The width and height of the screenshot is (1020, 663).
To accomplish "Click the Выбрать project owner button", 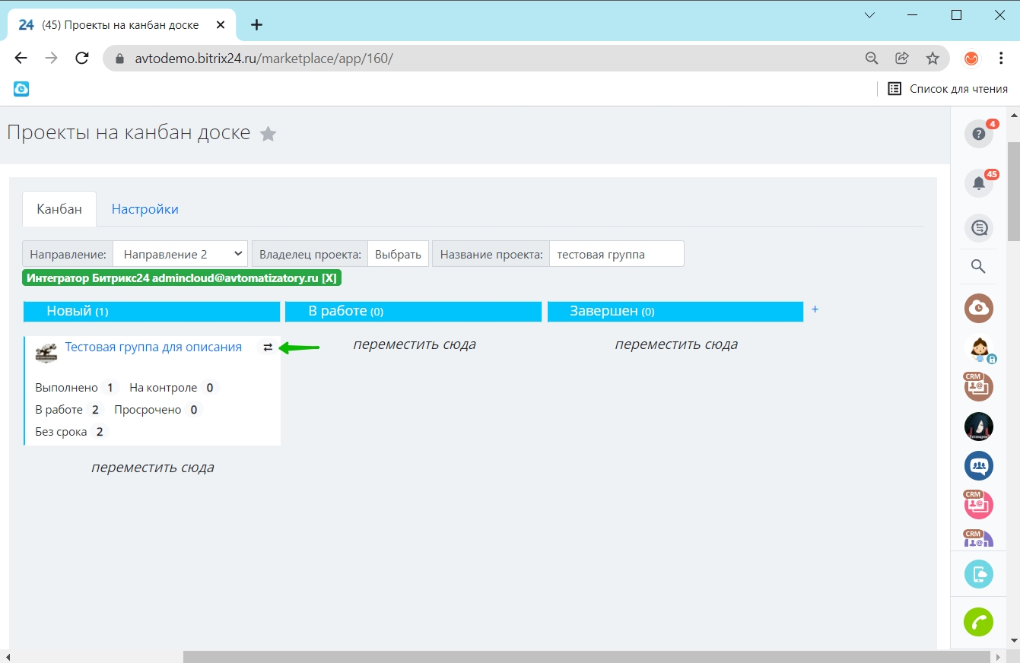I will [x=398, y=254].
